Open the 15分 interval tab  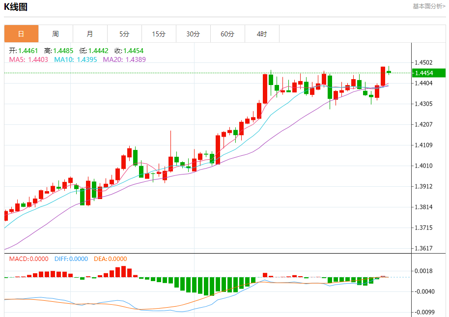point(159,34)
